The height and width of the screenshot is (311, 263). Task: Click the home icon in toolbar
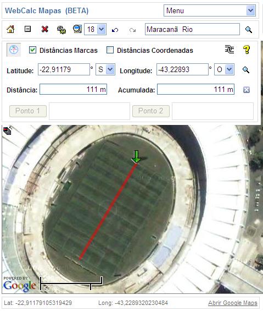click(x=10, y=29)
